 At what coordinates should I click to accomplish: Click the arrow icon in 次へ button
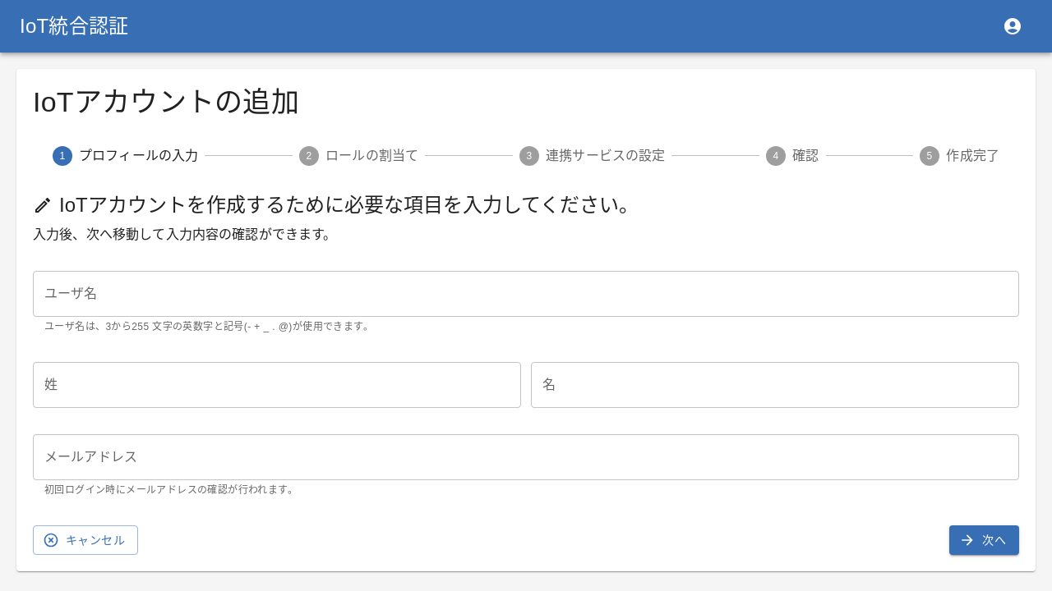[x=967, y=540]
